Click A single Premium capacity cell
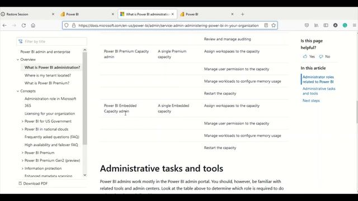Viewport: 358px width, 201px height. point(172,54)
